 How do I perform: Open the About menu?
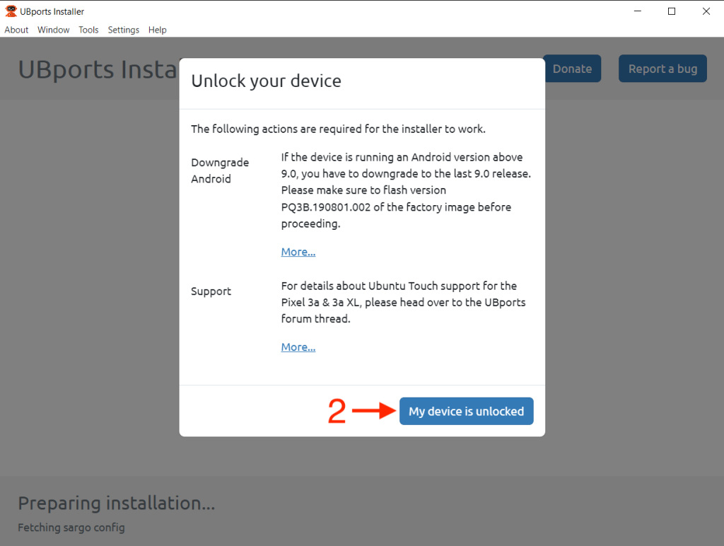pos(16,30)
